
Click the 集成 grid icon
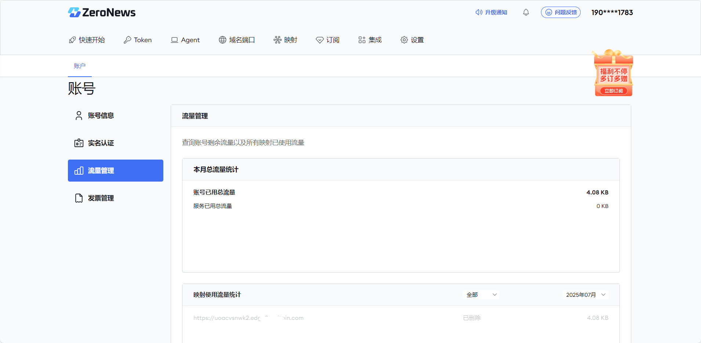click(362, 40)
